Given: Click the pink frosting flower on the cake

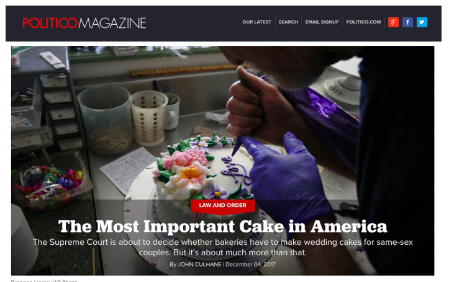Looking at the screenshot, I should point(184,159).
